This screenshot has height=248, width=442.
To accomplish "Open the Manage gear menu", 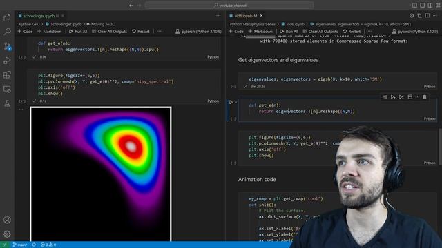I will [7, 234].
